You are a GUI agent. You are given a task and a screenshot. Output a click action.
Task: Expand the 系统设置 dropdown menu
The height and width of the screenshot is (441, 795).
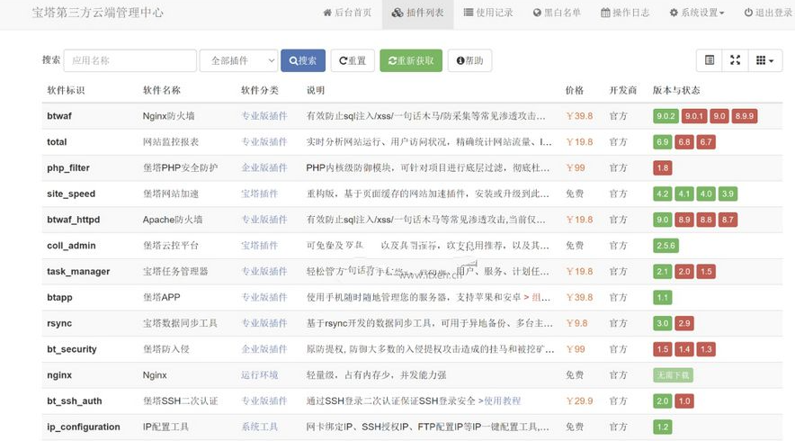pos(697,13)
